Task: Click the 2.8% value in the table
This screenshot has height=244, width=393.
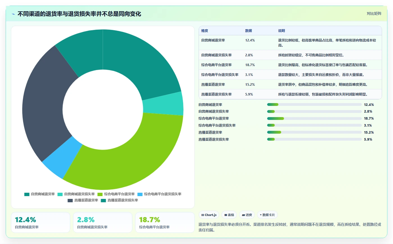Action: tap(249, 55)
